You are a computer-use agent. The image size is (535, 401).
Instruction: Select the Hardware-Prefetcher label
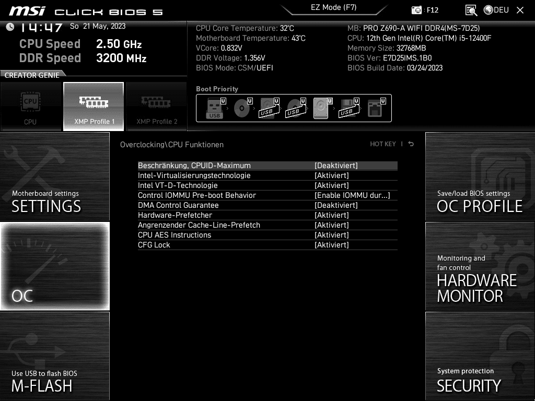175,215
